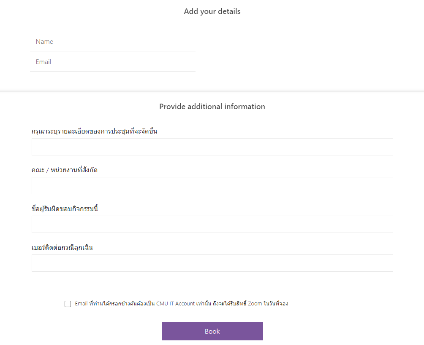Click the กรุณาระบุรายละเอียดของการประชุมที่จะจัดขึ้น label
The height and width of the screenshot is (345, 424).
pos(94,131)
